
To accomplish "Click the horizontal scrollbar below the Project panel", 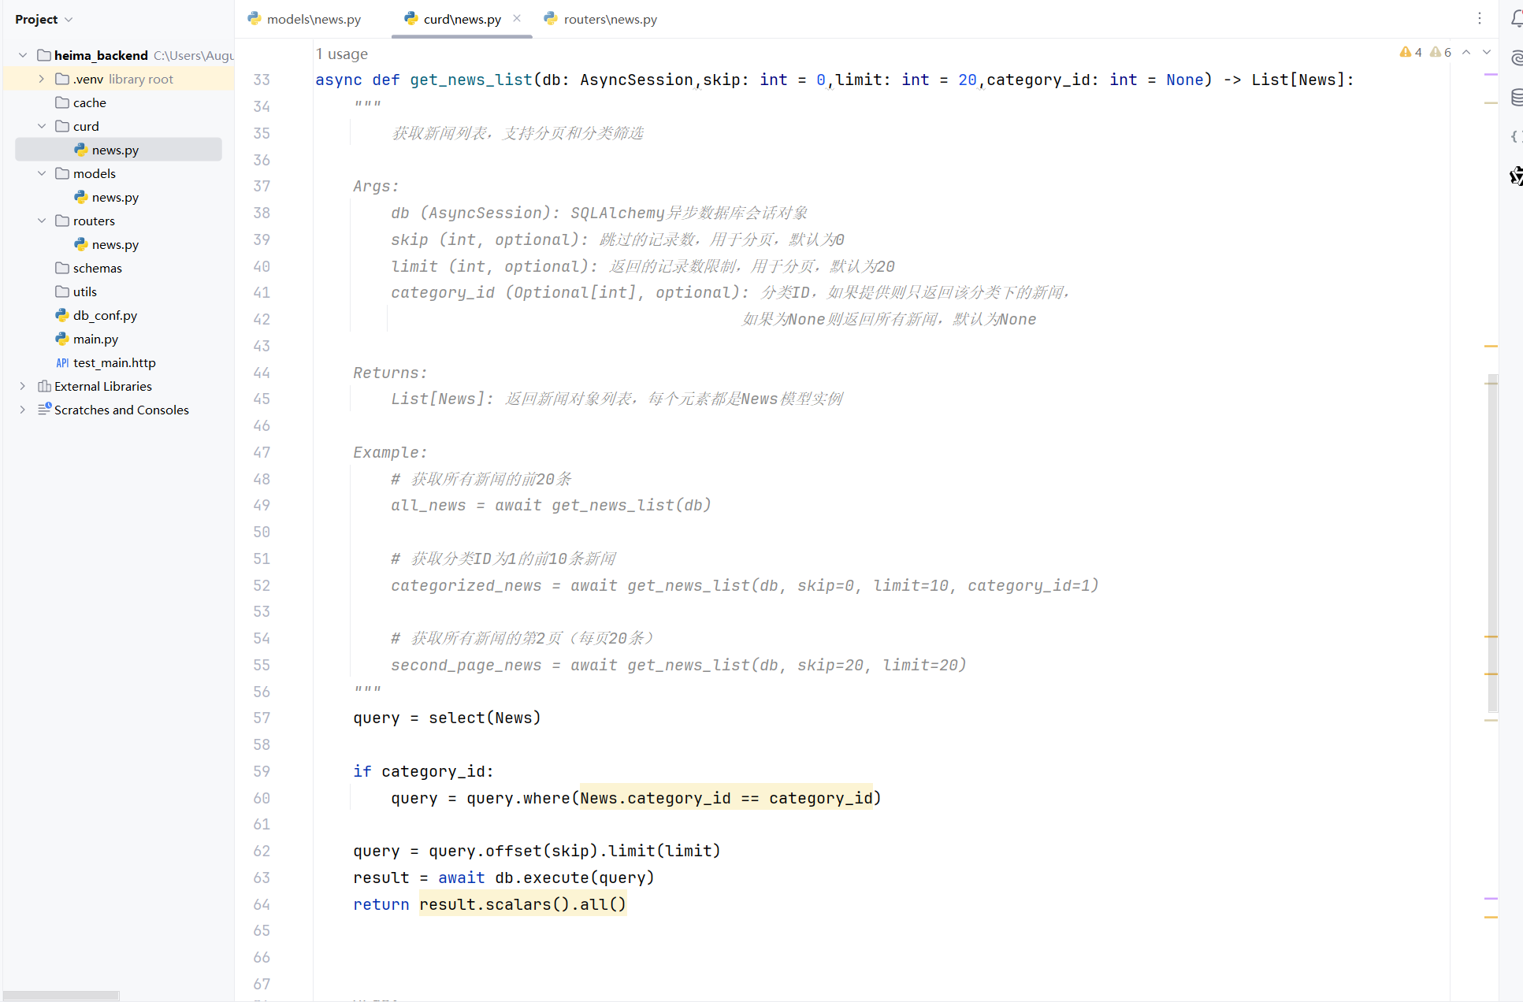I will (x=61, y=995).
